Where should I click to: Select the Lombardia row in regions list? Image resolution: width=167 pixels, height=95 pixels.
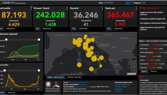(x=153, y=45)
